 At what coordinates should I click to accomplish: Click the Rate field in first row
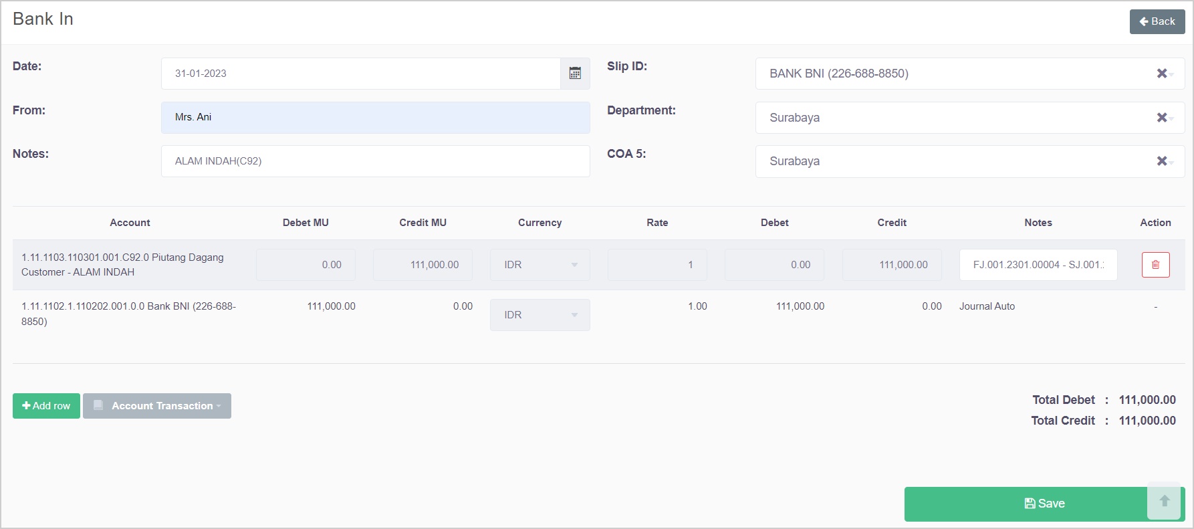click(x=656, y=265)
